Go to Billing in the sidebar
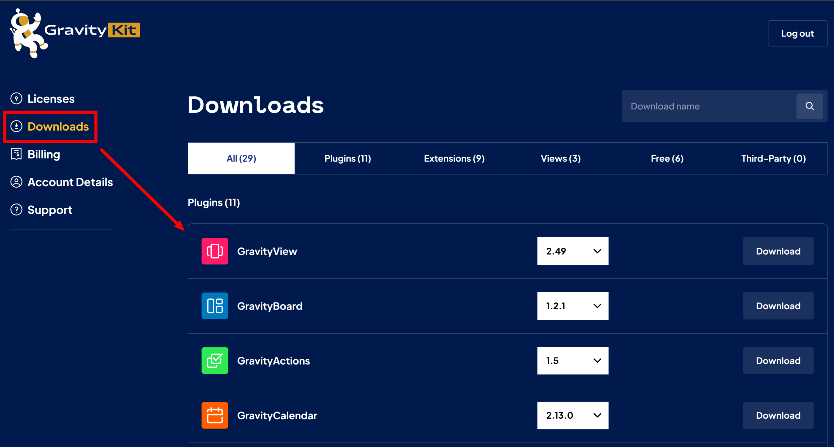Image resolution: width=834 pixels, height=447 pixels. [44, 154]
